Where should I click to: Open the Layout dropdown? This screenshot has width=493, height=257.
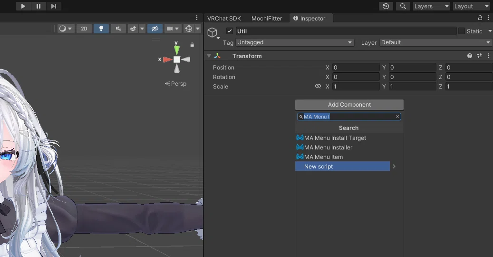pyautogui.click(x=472, y=6)
